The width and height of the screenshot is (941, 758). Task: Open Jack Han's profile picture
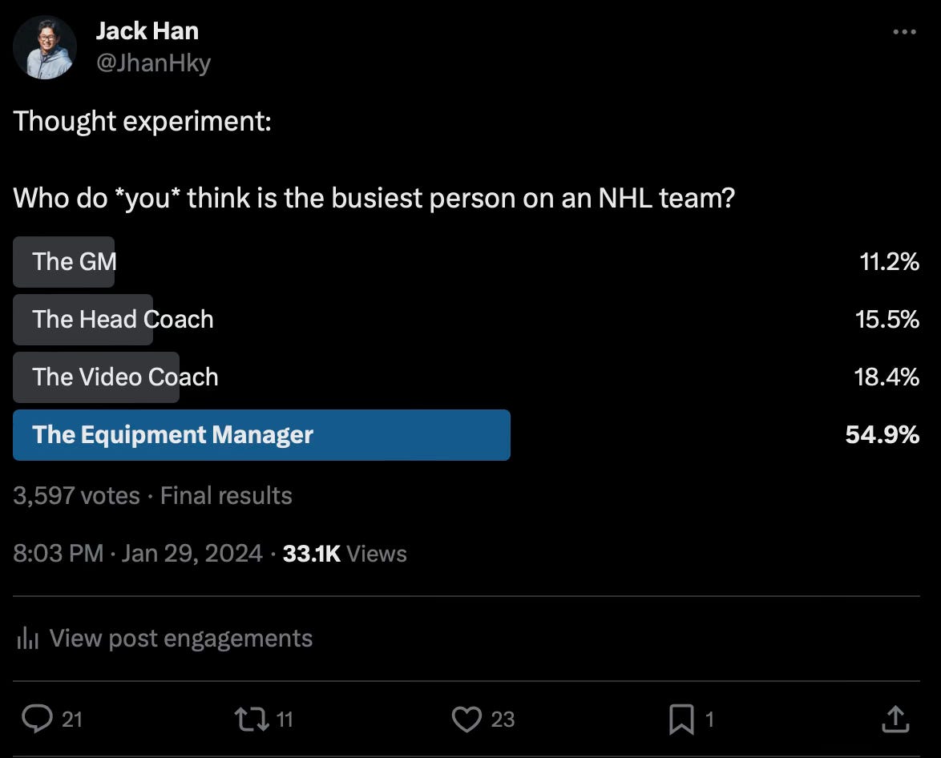(x=45, y=47)
